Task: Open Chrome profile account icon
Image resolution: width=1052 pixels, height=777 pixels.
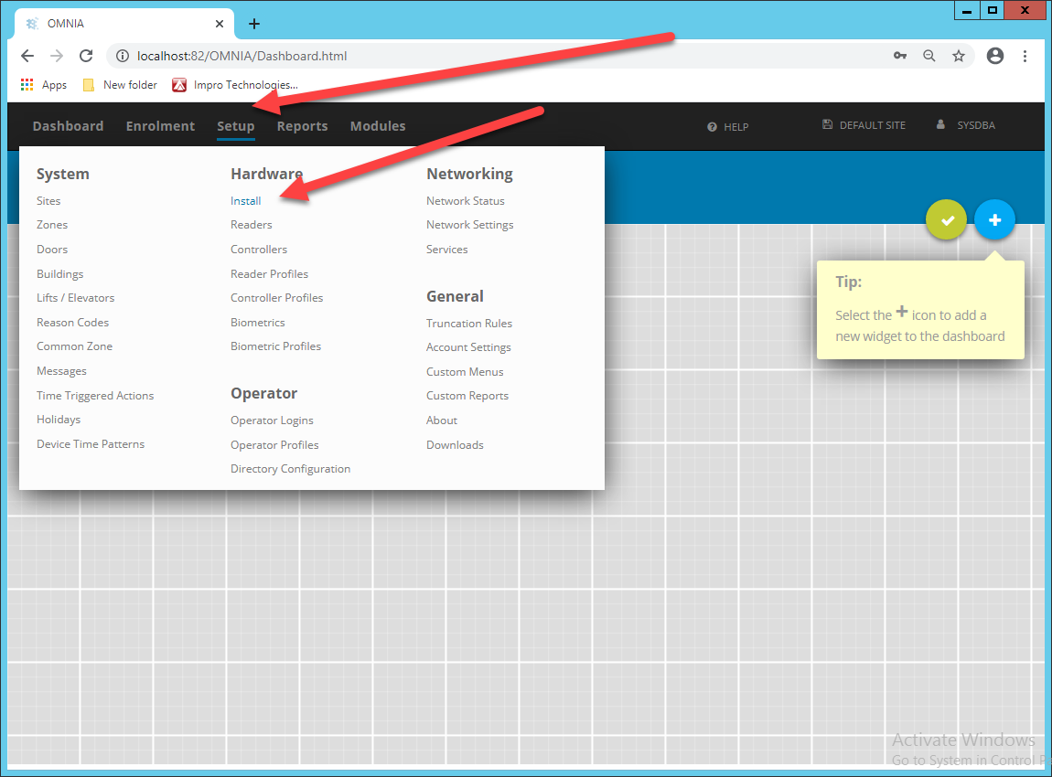Action: pos(995,56)
